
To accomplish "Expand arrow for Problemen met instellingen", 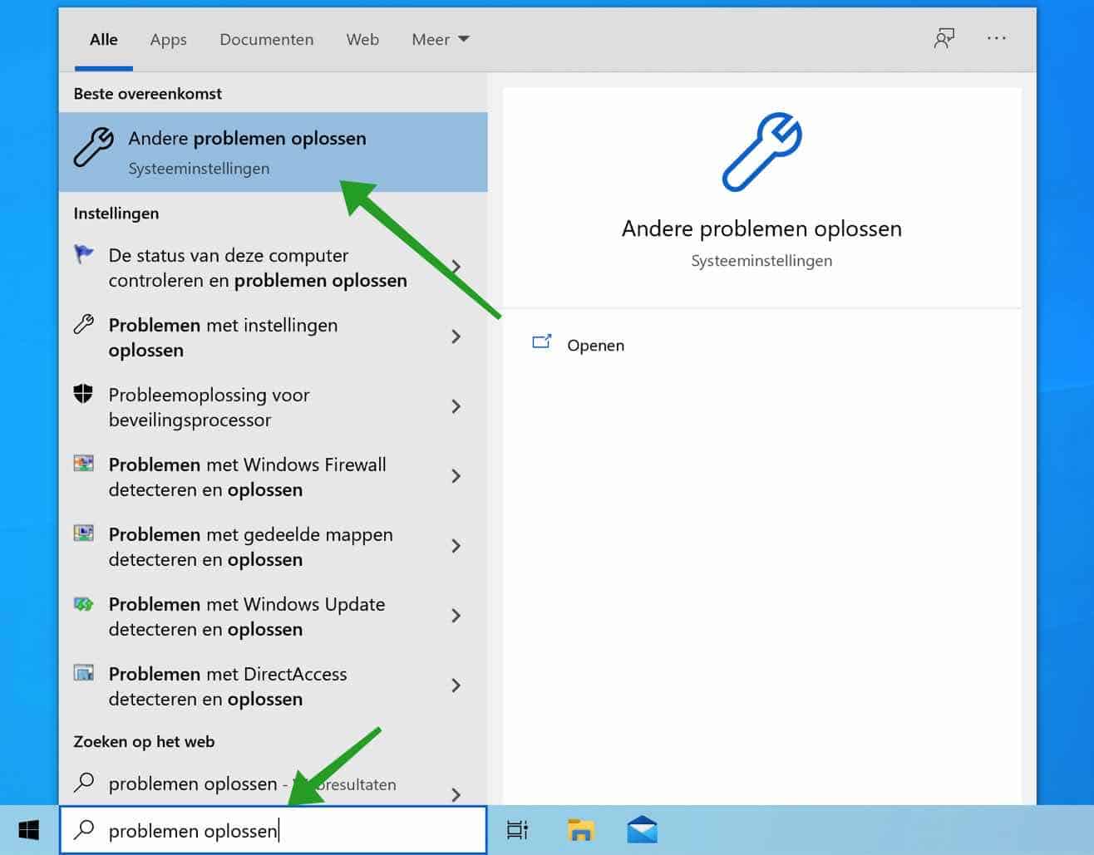I will pos(456,337).
